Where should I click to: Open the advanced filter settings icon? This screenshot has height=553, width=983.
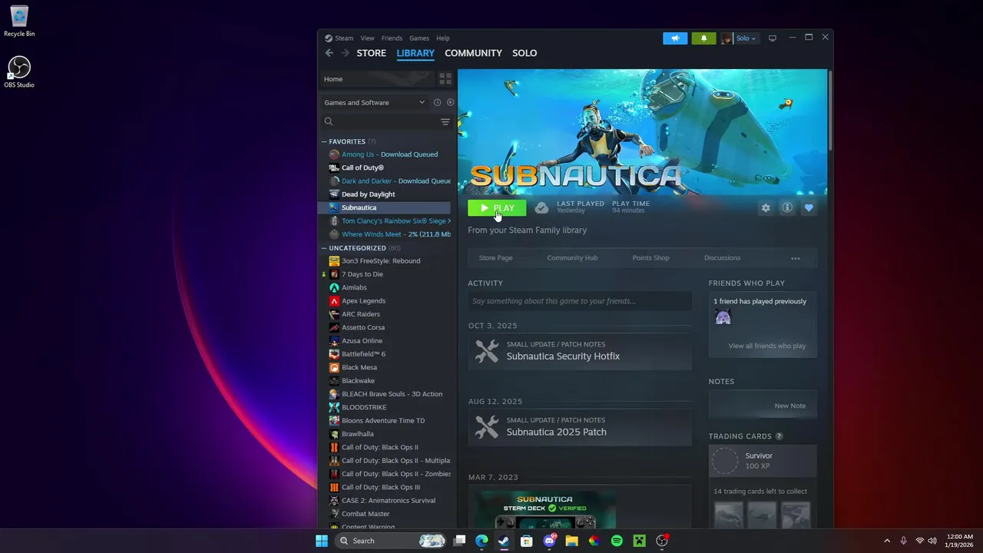445,121
